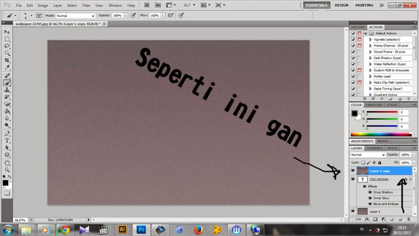Image resolution: width=419 pixels, height=236 pixels.
Task: Choose the Horizontal Type tool
Action: point(7,141)
